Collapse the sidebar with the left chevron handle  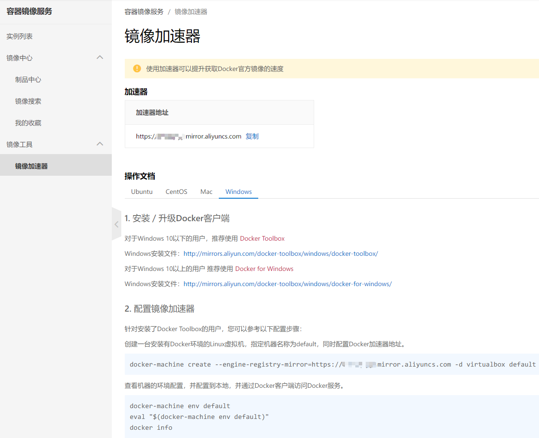click(x=116, y=224)
